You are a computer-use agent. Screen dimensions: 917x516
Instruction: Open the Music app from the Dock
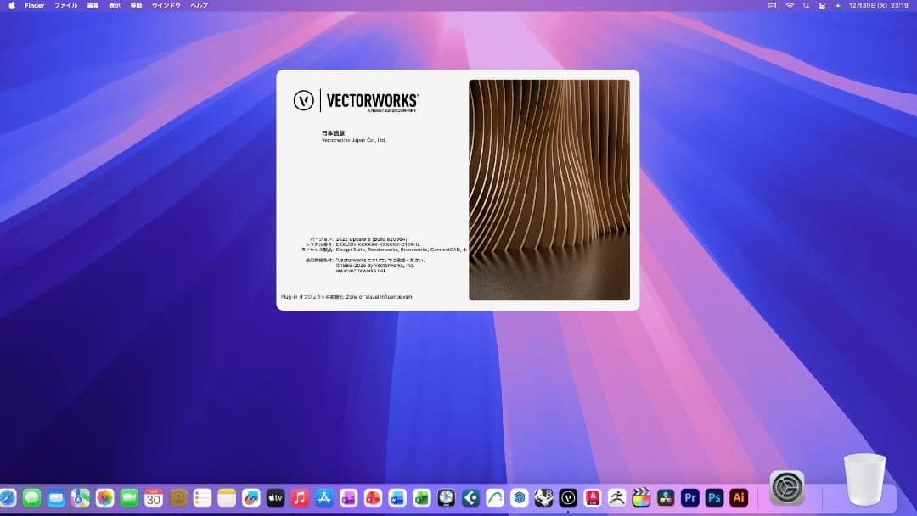click(x=299, y=498)
